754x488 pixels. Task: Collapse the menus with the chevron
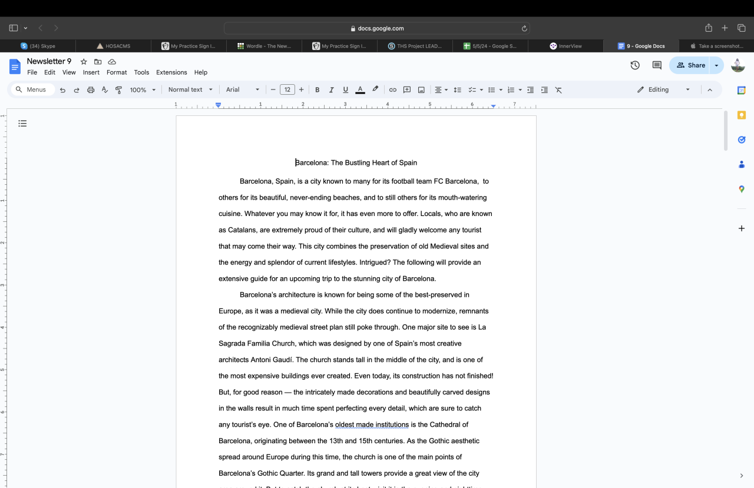710,90
